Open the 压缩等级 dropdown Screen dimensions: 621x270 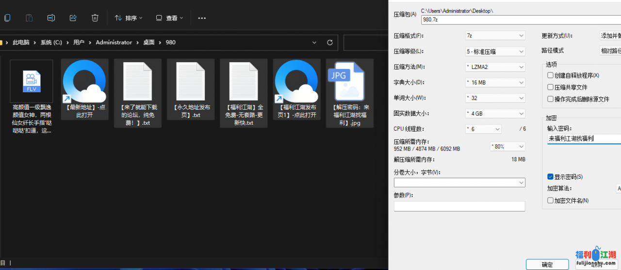click(x=495, y=51)
